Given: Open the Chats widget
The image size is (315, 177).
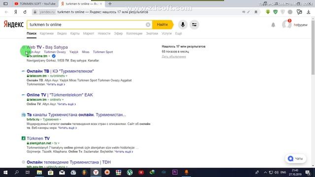Looking at the screenshot, I should tap(295, 158).
